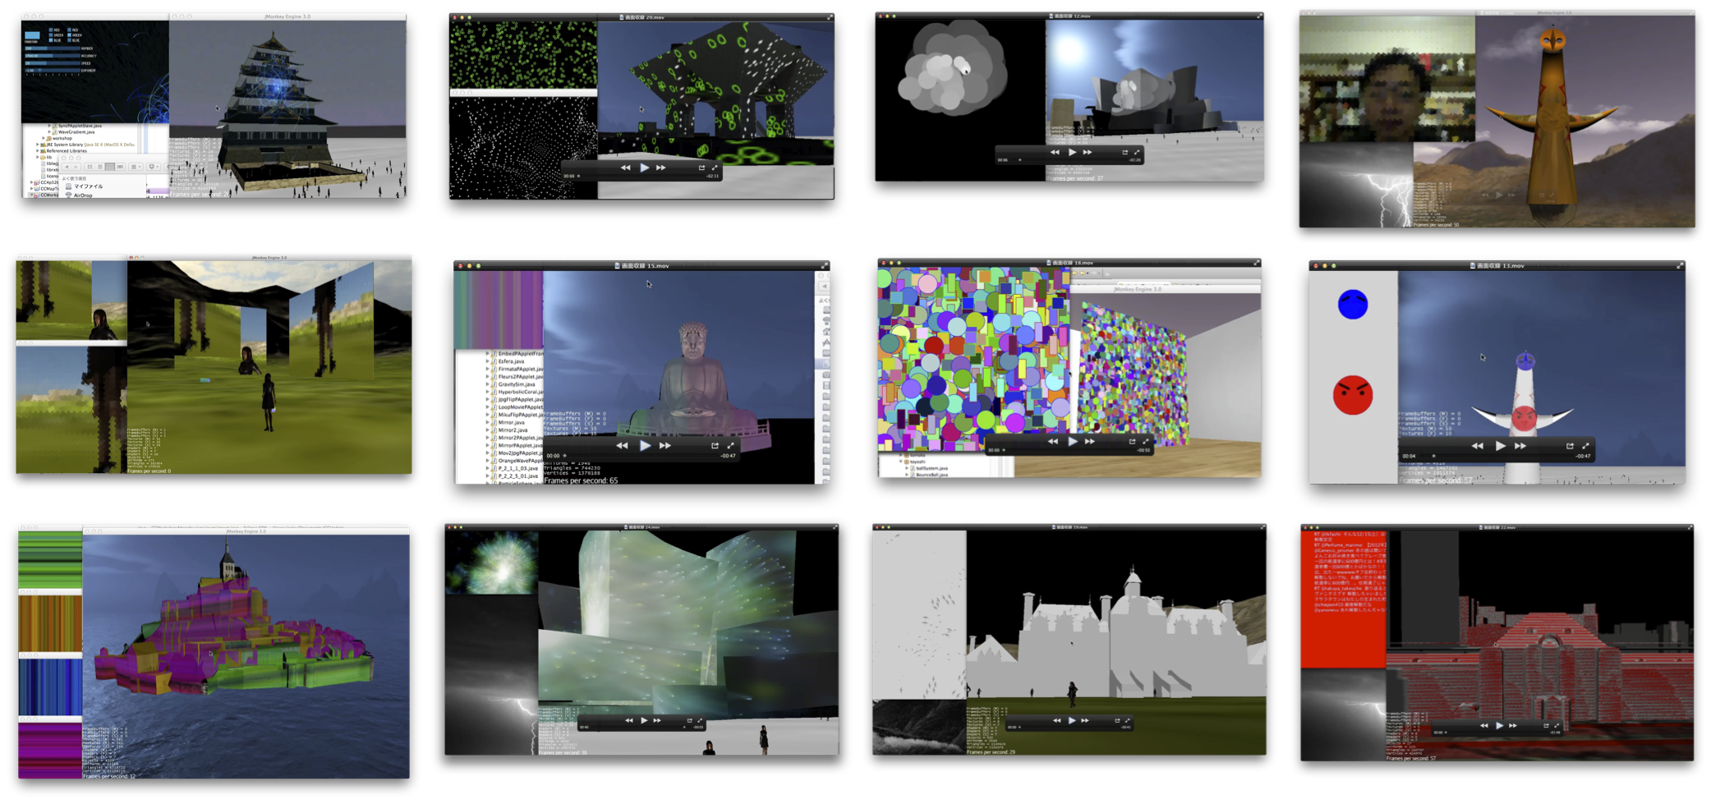Play the grey palace video

click(x=1072, y=720)
